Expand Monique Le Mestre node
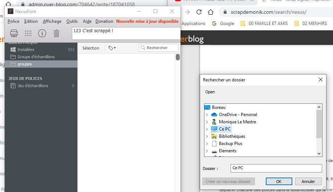The width and height of the screenshot is (333, 192). click(x=207, y=122)
